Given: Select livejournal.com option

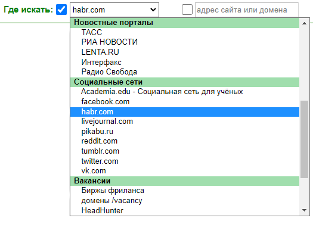Looking at the screenshot, I should (185, 122).
